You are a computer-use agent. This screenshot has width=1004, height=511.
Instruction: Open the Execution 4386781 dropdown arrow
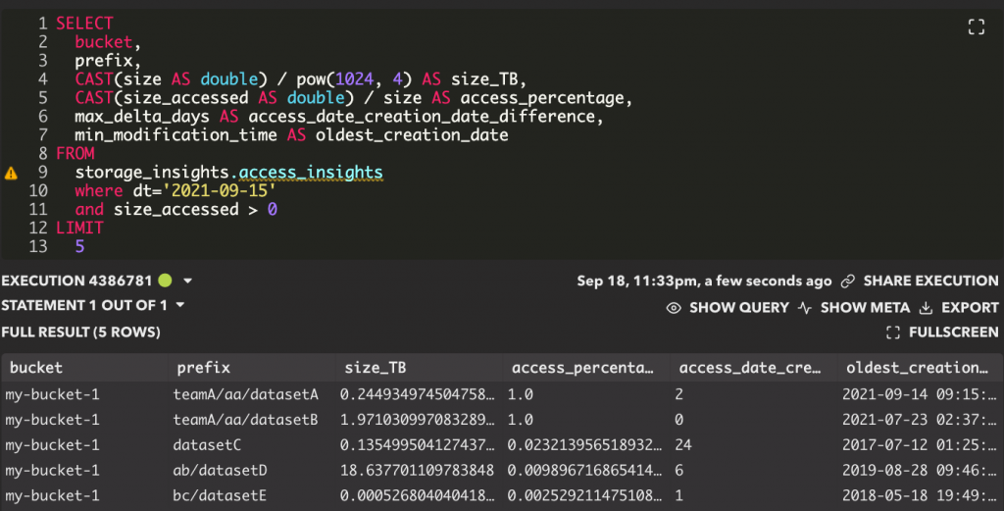[x=187, y=281]
